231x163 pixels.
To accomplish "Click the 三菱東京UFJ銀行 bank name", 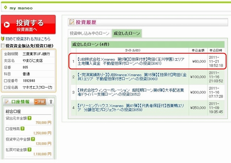I will coord(36,54).
